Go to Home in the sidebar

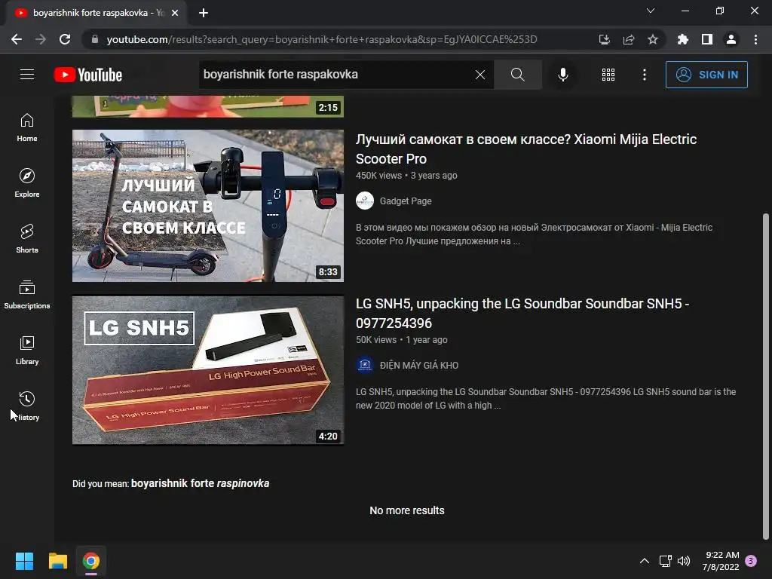click(27, 127)
